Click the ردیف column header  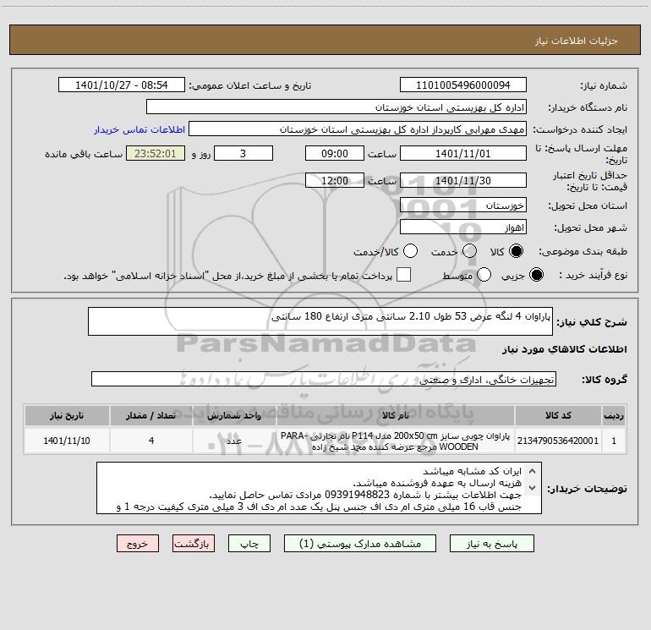point(614,415)
